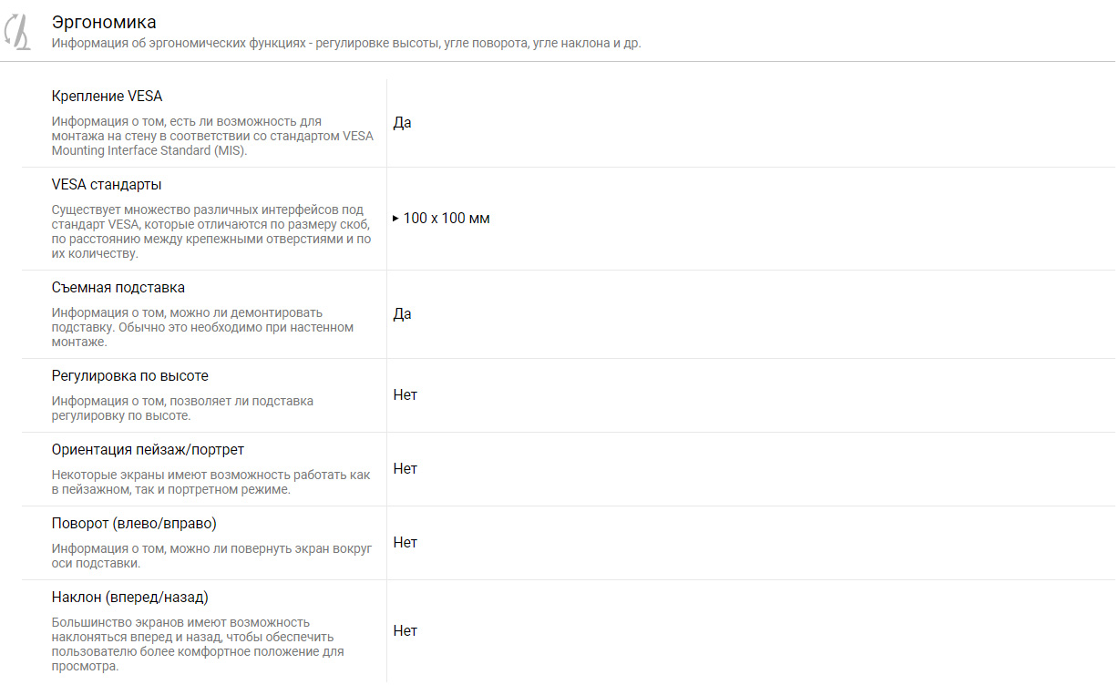This screenshot has width=1119, height=685.
Task: Select the Эргономика section heading
Action: (x=104, y=22)
